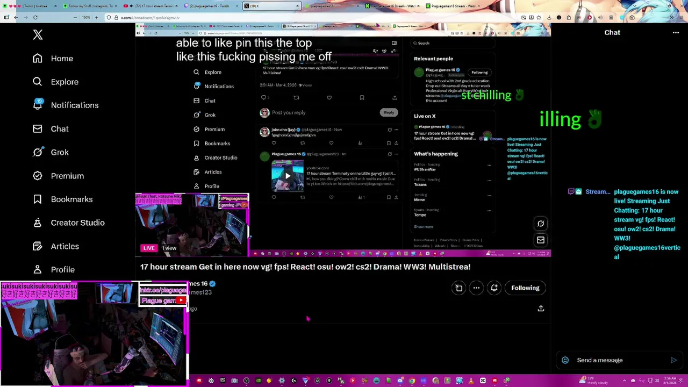
Task: Click the icon left of broadcast ellipsis
Action: (458, 288)
